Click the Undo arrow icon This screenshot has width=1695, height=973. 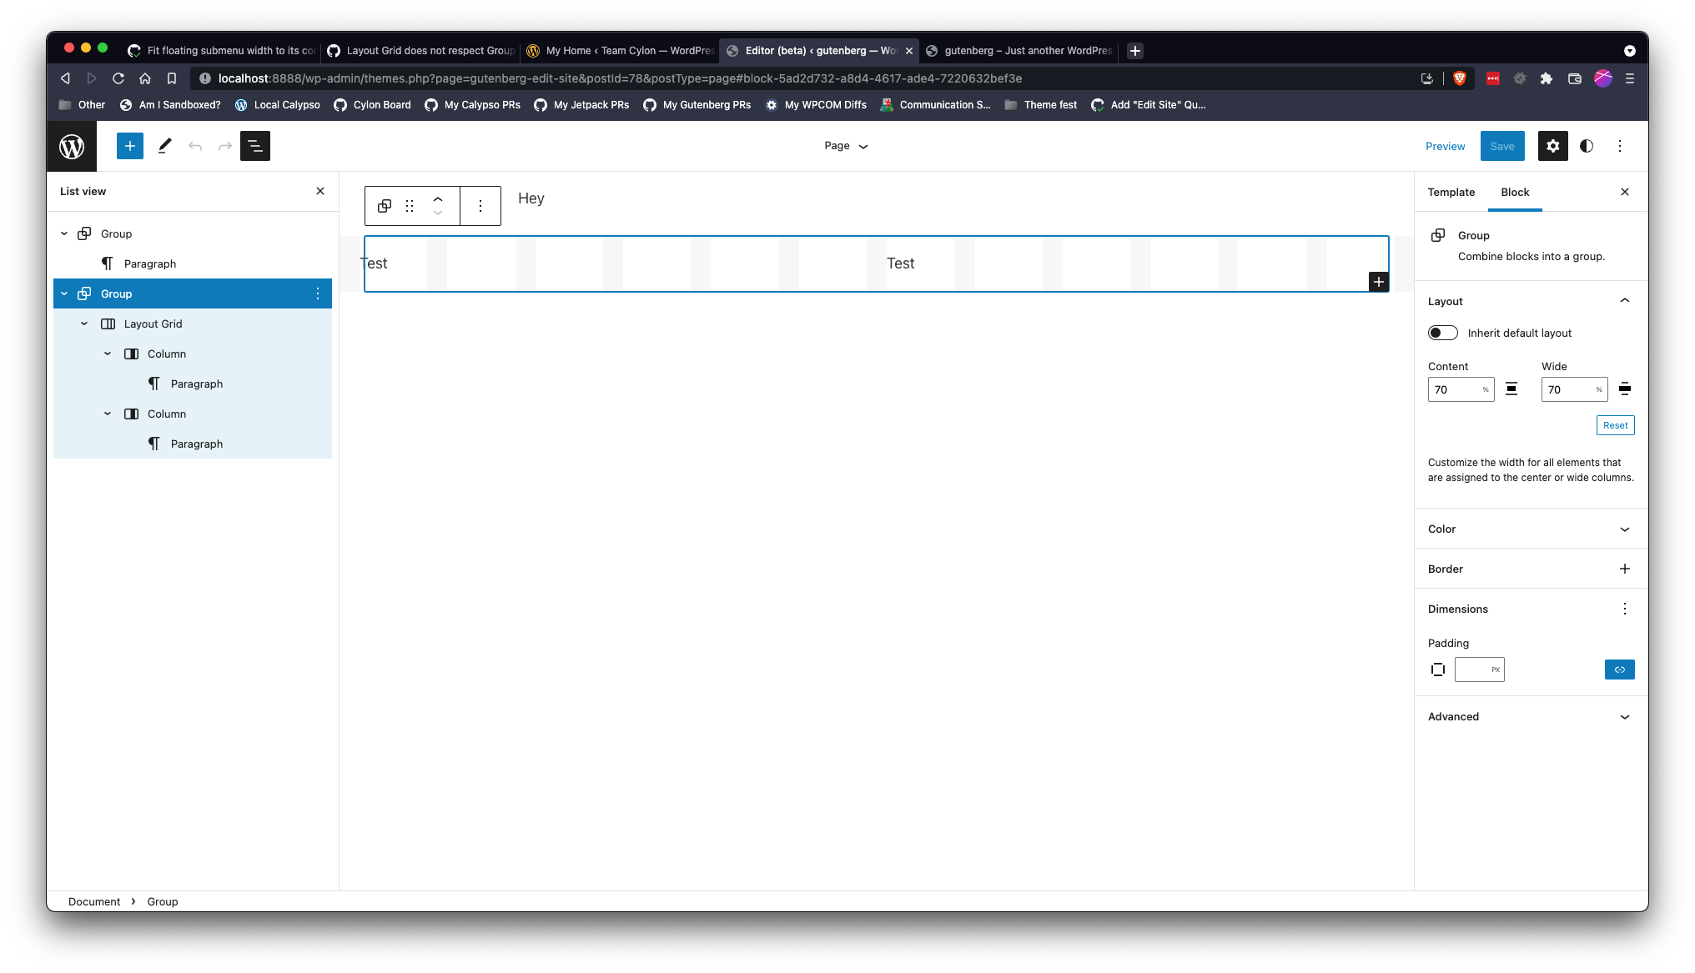coord(195,146)
